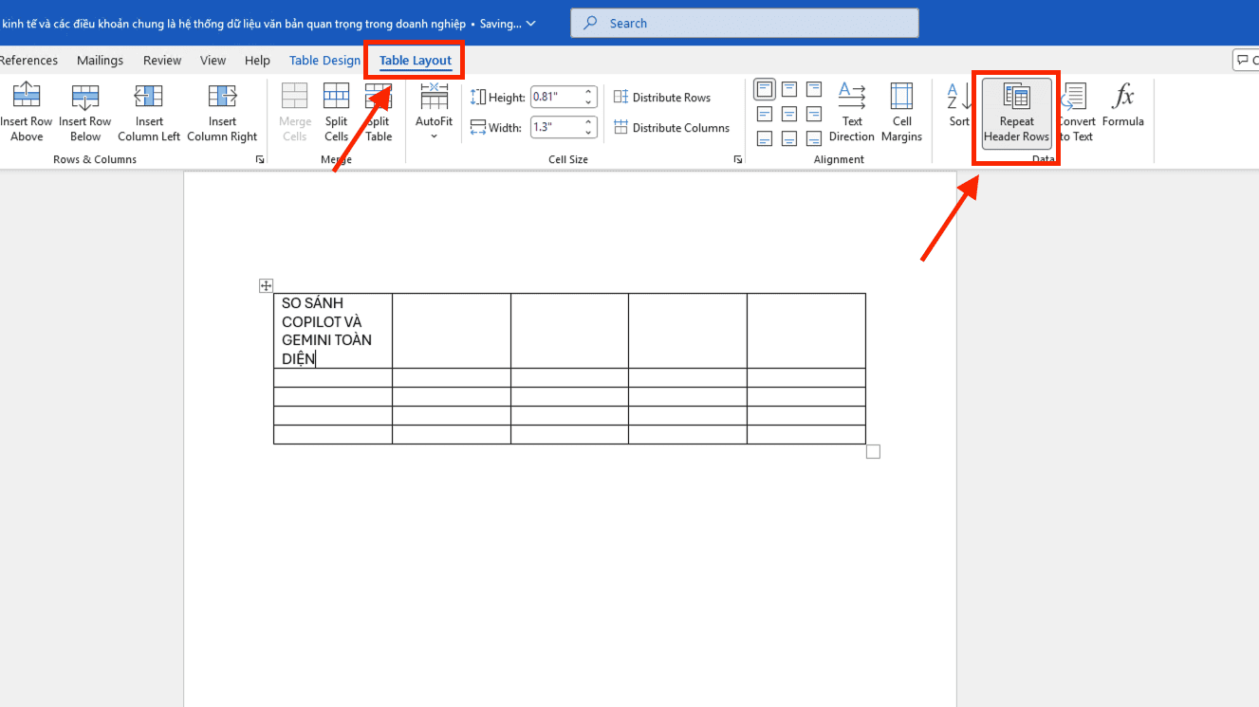This screenshot has width=1259, height=707.
Task: Open the References tab
Action: pos(28,61)
